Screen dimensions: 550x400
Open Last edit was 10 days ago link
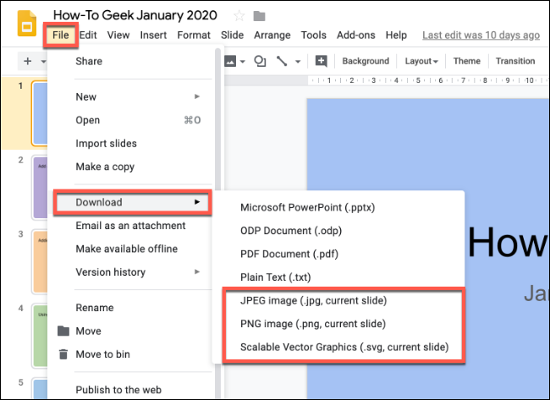(x=481, y=35)
